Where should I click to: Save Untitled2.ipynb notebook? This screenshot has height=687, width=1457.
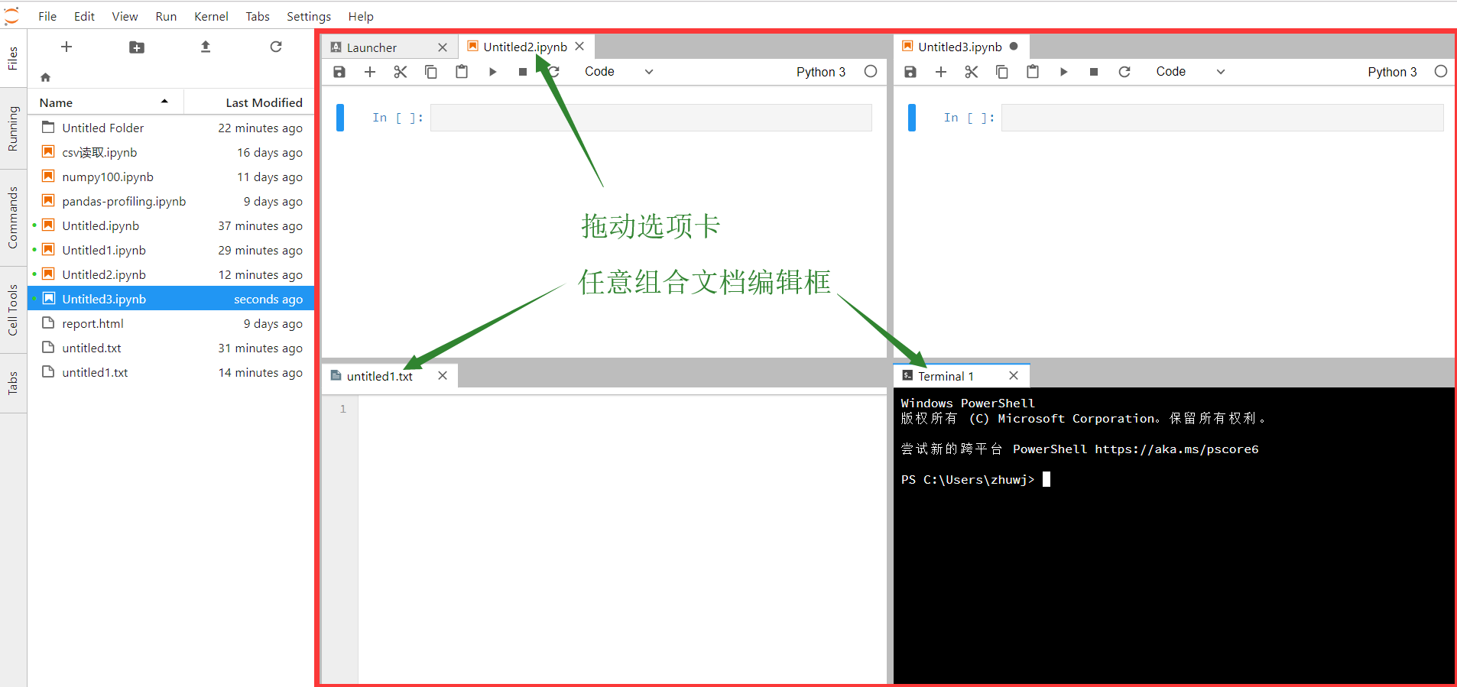click(x=339, y=72)
